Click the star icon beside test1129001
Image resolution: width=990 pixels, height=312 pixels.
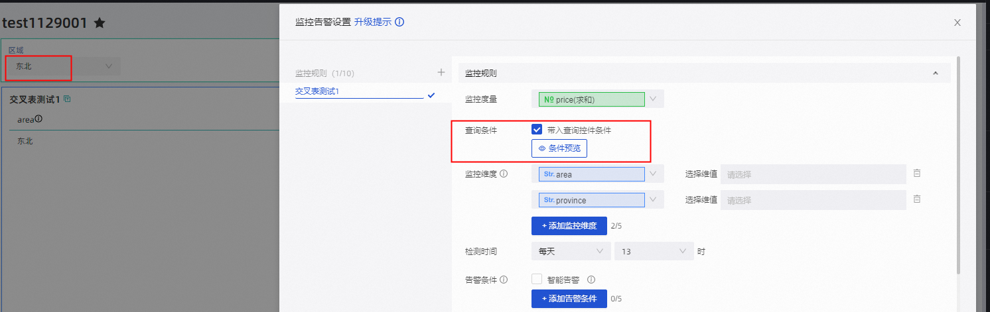tap(100, 23)
